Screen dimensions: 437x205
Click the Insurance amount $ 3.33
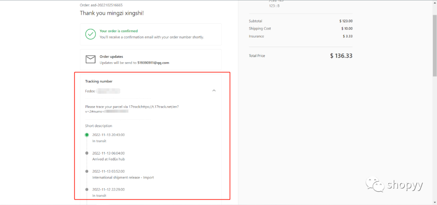(348, 36)
